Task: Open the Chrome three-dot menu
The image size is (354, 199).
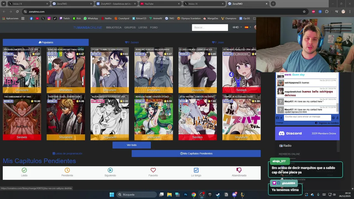Action: pyautogui.click(x=350, y=12)
